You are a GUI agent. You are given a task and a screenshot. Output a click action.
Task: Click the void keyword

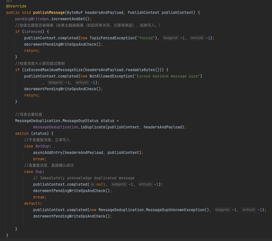point(26,13)
